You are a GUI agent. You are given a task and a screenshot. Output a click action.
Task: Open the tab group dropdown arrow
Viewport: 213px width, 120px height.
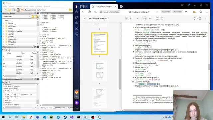pyautogui.click(x=86, y=6)
